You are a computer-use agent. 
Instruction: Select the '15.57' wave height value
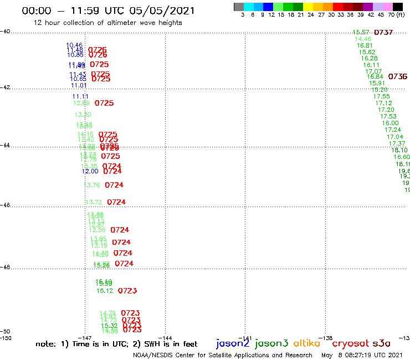(x=361, y=32)
